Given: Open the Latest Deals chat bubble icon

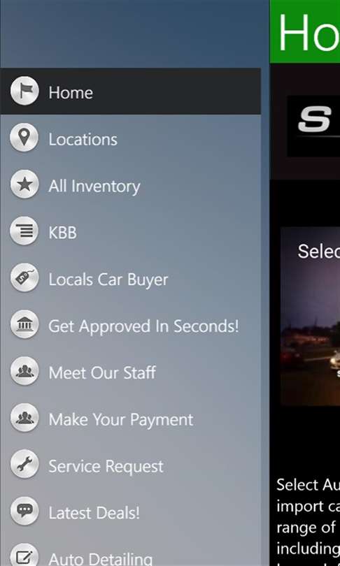Looking at the screenshot, I should coord(24,510).
